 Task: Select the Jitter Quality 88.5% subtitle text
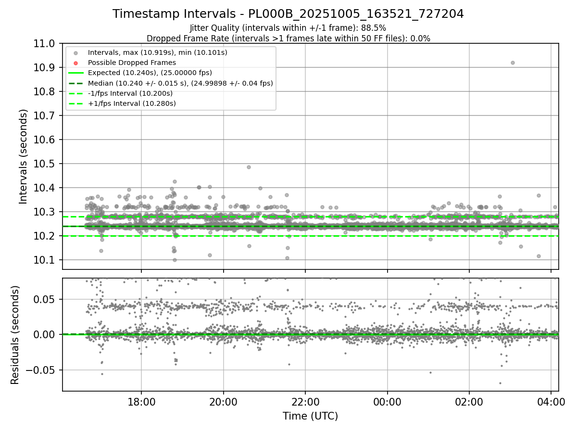pos(288,28)
